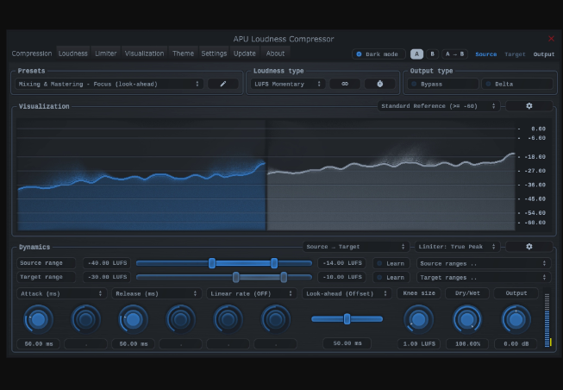Open Dynamics gear settings icon
Viewport: 563px width, 390px height.
coord(529,247)
